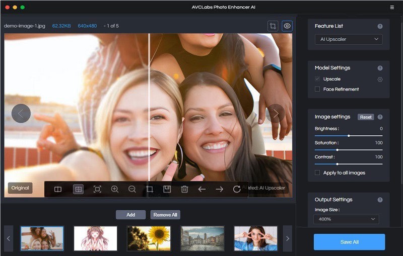Screen dimensions: 403x256
Task: Click the Add button
Action: point(130,215)
